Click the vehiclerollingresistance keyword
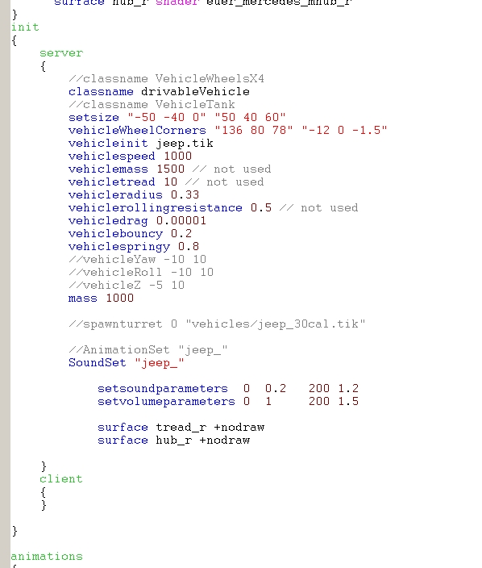This screenshot has height=568, width=482. coord(156,208)
